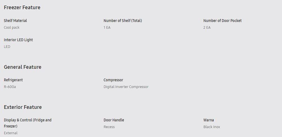This screenshot has width=282, height=137.
Task: Select the External value text
Action: point(11,133)
